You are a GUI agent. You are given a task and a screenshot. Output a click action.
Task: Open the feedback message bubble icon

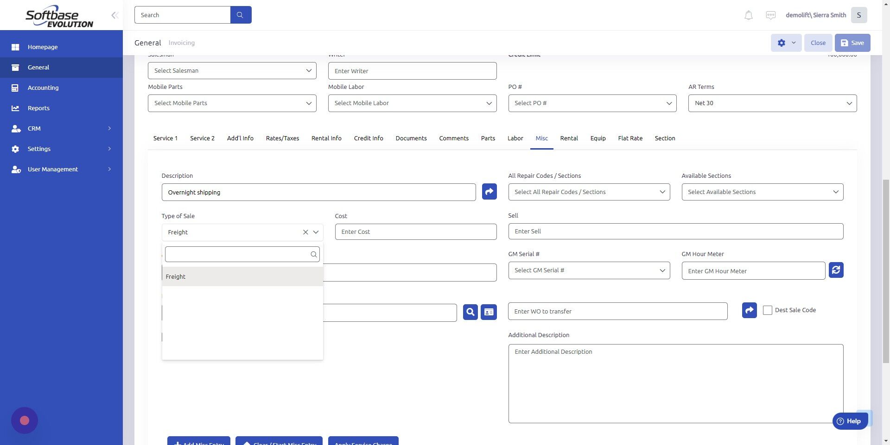(x=770, y=15)
